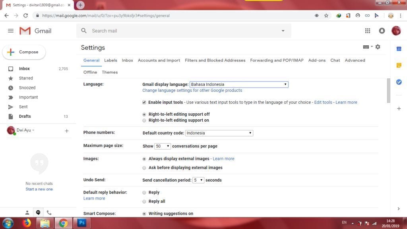The height and width of the screenshot is (229, 407).
Task: Open the Gmail display language dropdown
Action: click(239, 84)
